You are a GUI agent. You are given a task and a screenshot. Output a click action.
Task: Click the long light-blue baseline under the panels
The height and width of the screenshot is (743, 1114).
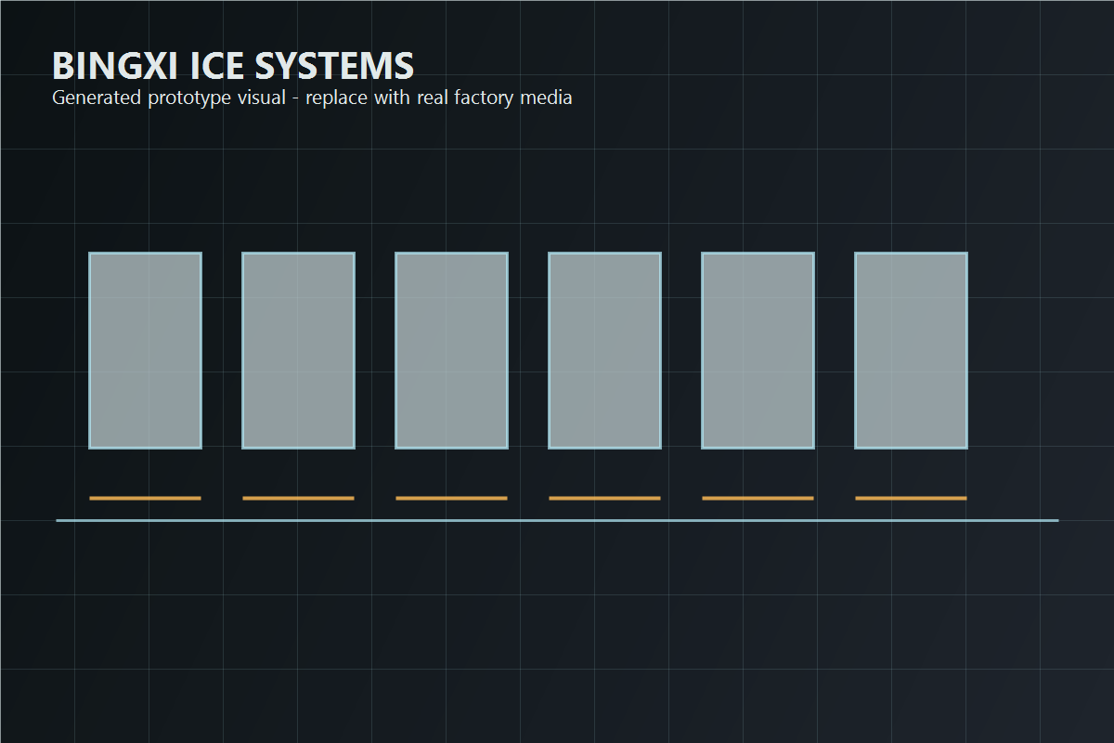pyautogui.click(x=557, y=520)
